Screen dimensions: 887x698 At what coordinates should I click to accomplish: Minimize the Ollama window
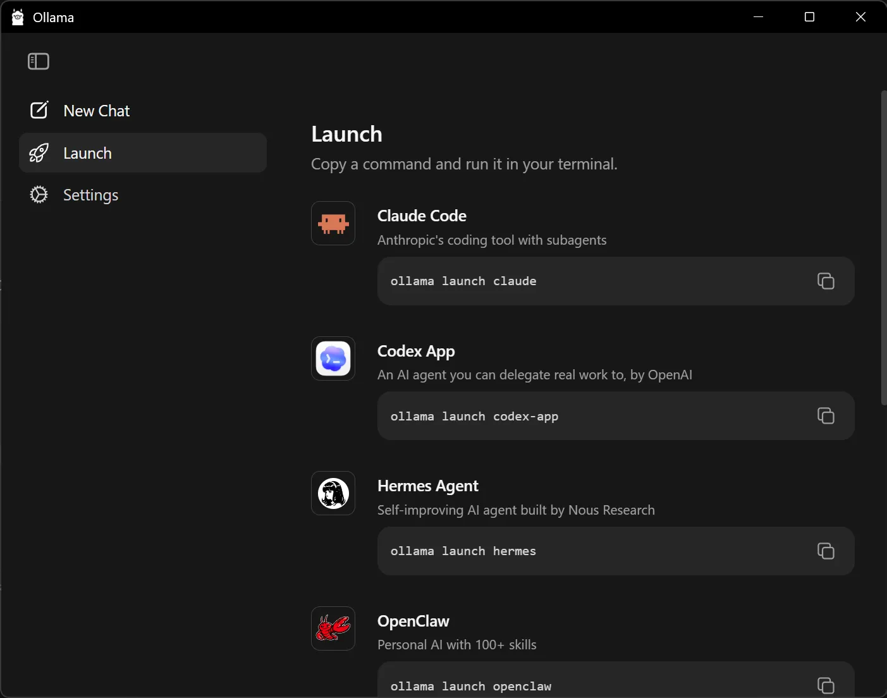coord(759,17)
